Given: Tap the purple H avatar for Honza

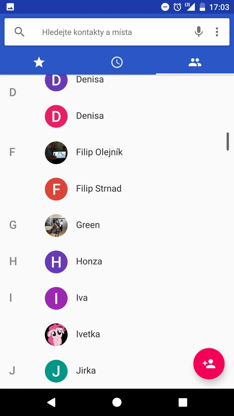Looking at the screenshot, I should 56,262.
